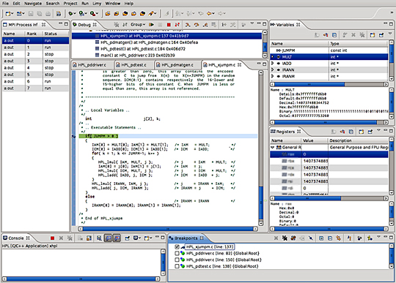Click the Expand All icon in Breakpoints toolbar

[x=321, y=238]
